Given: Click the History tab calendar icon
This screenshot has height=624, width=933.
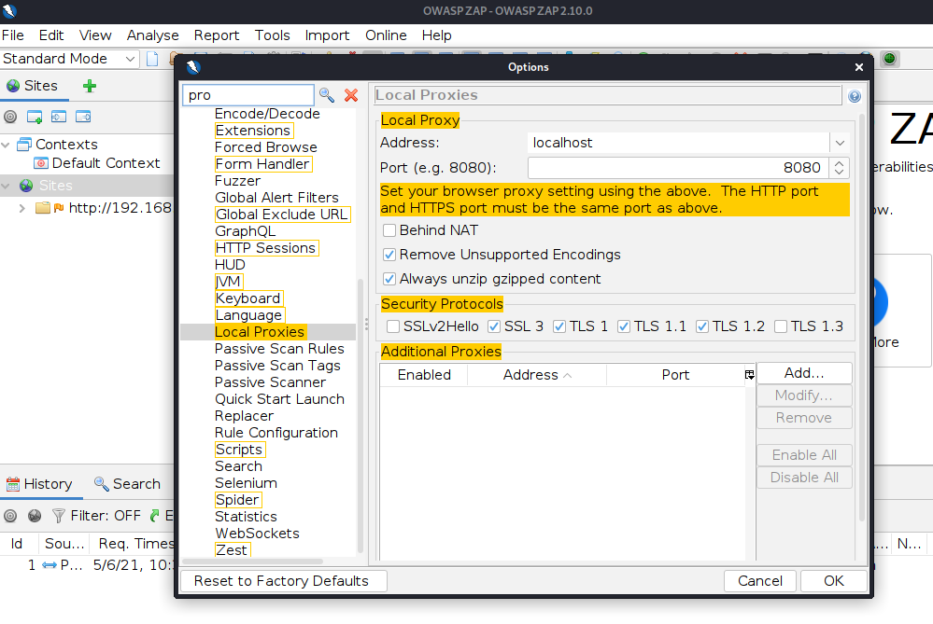Looking at the screenshot, I should [12, 484].
